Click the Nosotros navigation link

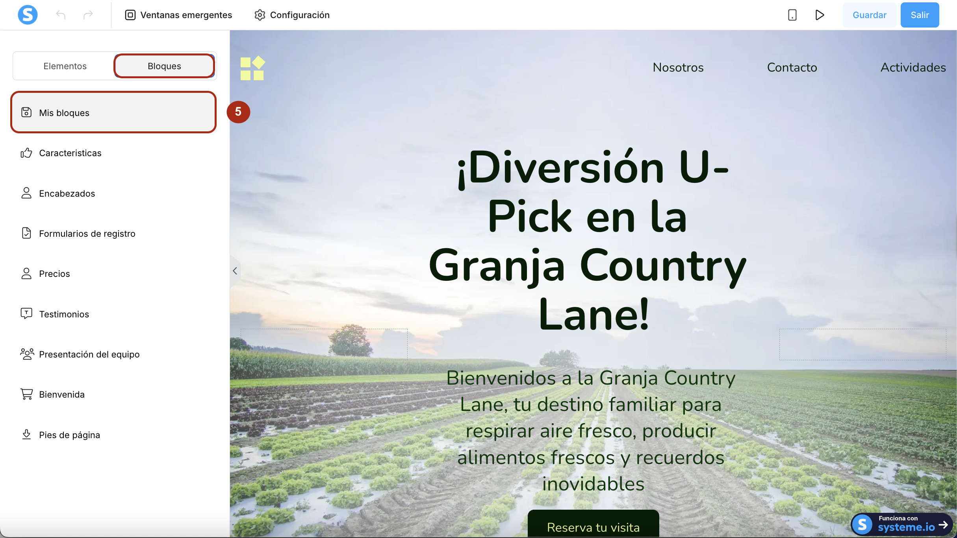678,67
